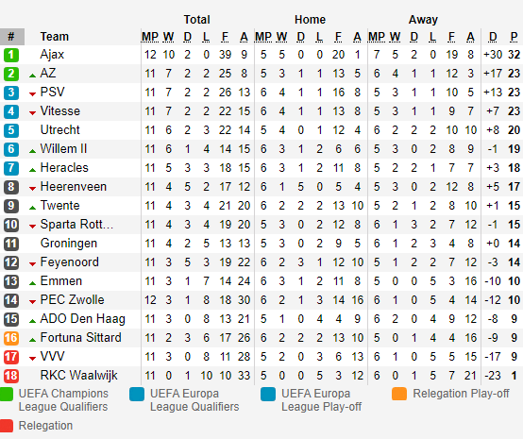Sort by the P points column header
The height and width of the screenshot is (439, 523).
514,37
